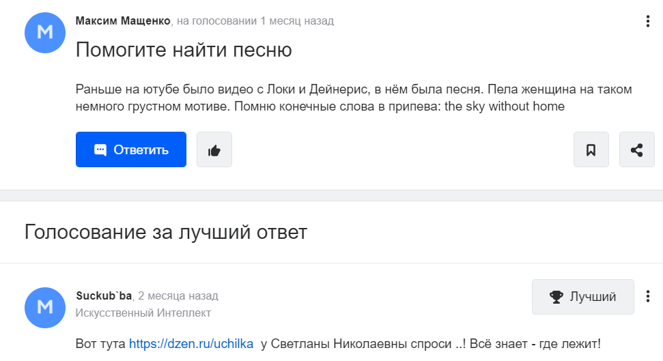Screen dimensions: 663x361
Task: Click the question text about Локи и Дейнерис
Action: 354,98
